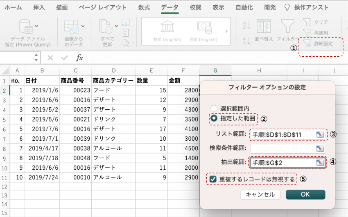Click the 金額 header cell

coord(183,80)
